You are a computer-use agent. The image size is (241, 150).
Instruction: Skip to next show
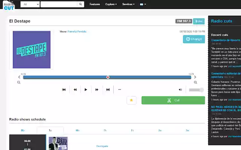coord(108,90)
